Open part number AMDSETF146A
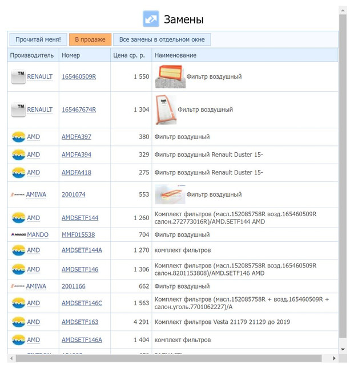The height and width of the screenshot is (365, 354). tap(82, 340)
